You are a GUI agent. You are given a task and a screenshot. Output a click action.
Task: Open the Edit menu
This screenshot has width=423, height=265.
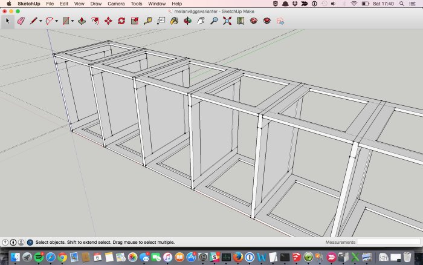point(64,4)
